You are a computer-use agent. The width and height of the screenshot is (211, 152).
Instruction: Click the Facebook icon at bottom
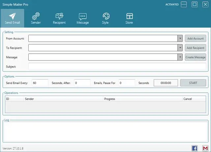(195, 148)
